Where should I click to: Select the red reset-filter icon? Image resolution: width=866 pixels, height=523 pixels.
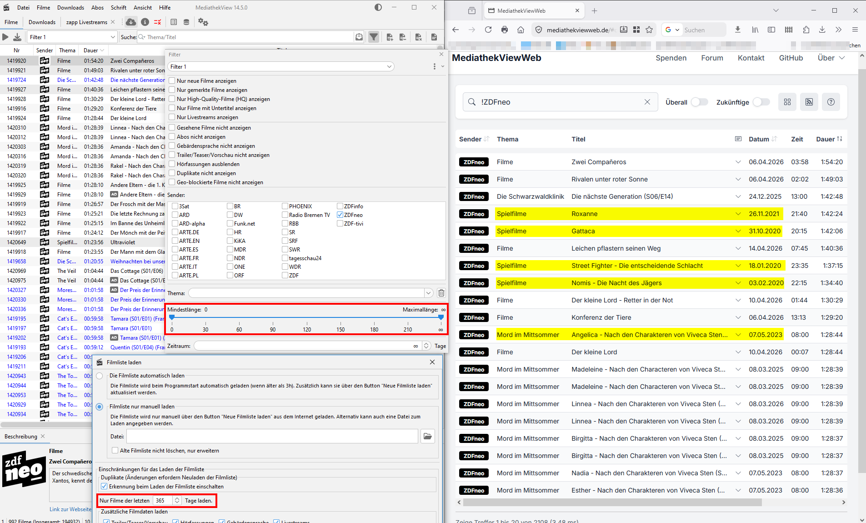coord(158,22)
